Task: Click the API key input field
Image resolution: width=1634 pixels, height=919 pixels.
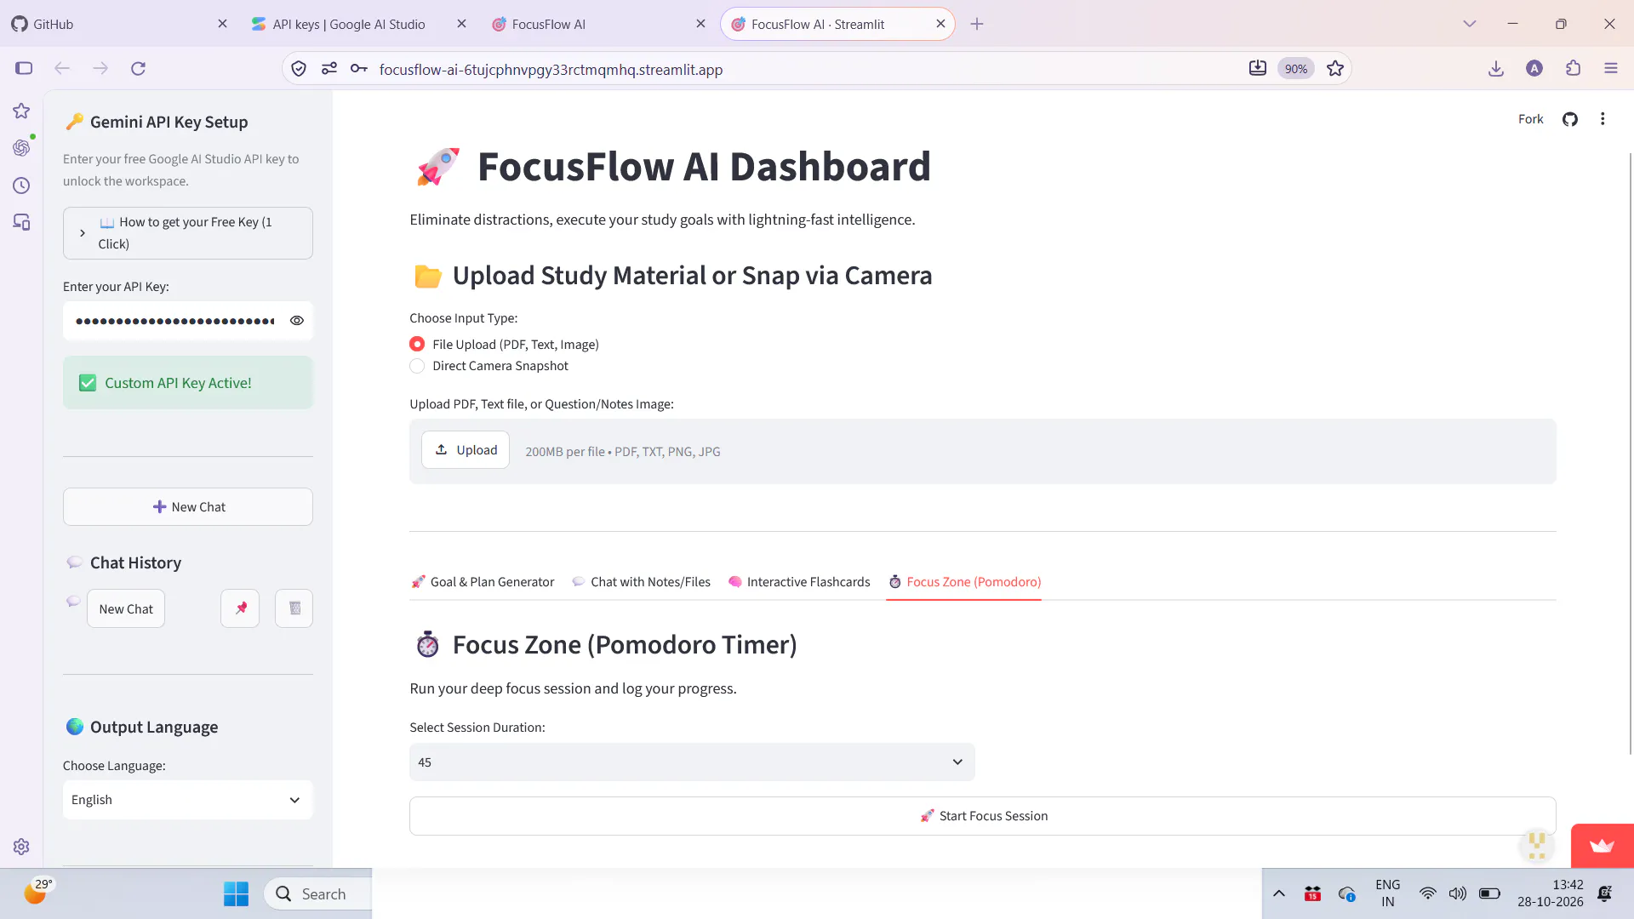Action: tap(175, 321)
